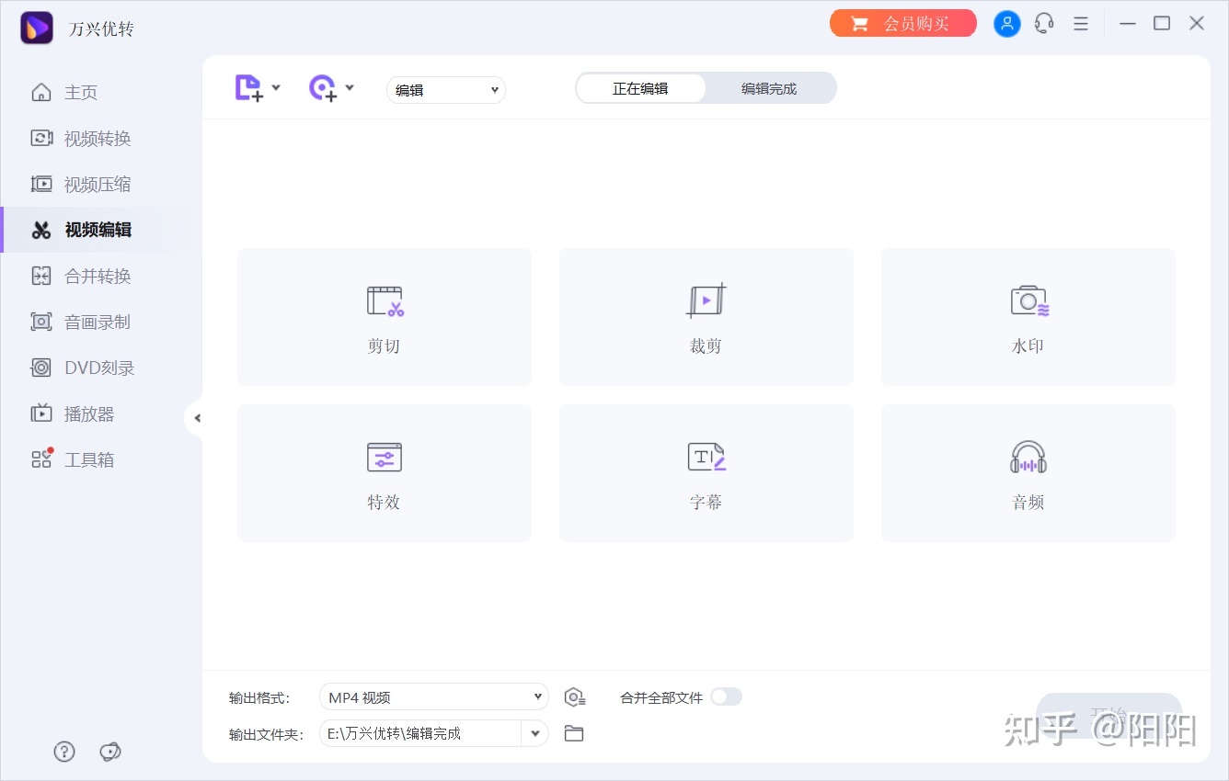This screenshot has height=781, width=1229.
Task: Open the hamburger menu
Action: coord(1081,23)
